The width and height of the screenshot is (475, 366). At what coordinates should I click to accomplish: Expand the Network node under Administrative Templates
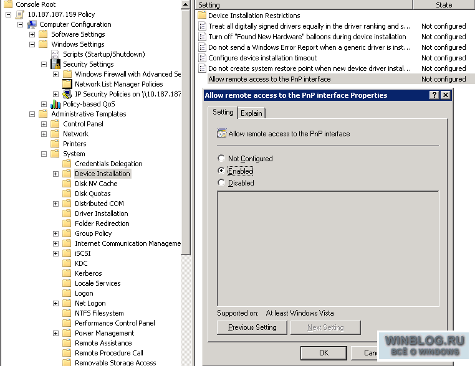[x=44, y=134]
